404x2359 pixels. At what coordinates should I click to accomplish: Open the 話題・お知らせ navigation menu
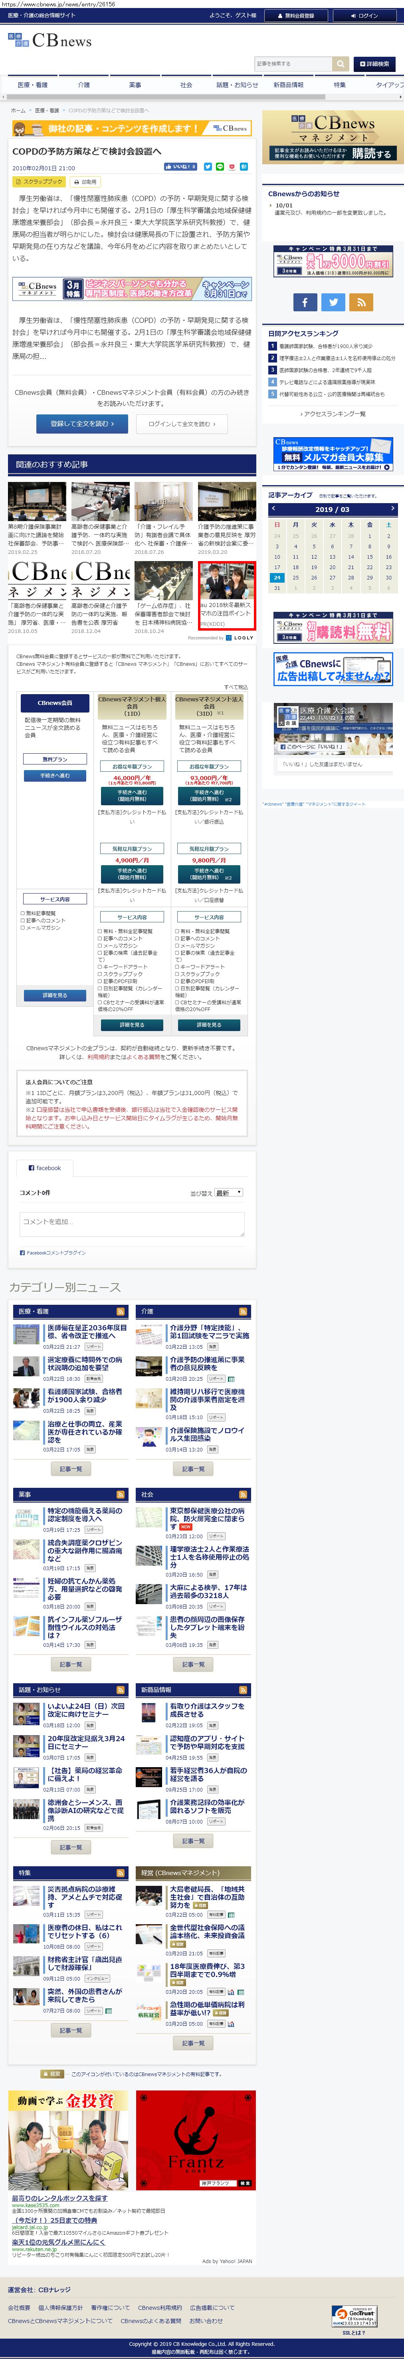click(x=238, y=85)
